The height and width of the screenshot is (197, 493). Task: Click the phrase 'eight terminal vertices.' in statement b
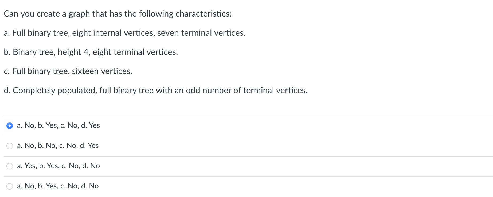coord(135,52)
